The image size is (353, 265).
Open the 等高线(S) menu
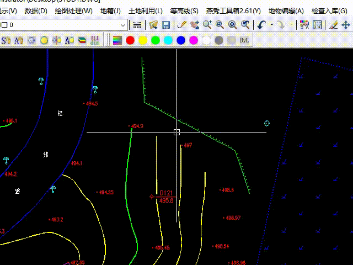coord(184,10)
